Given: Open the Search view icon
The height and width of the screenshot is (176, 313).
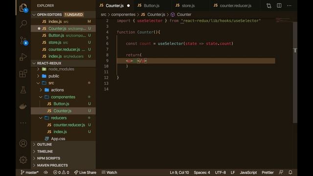Looking at the screenshot, I should coord(23,24).
